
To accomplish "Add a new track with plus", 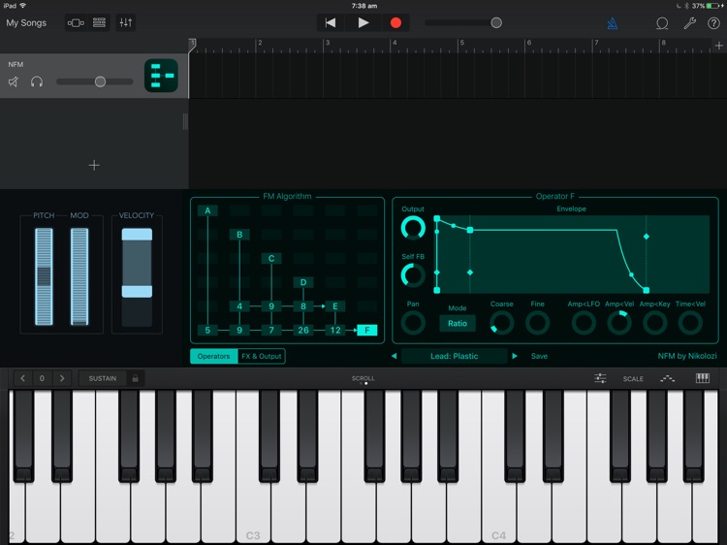I will point(94,165).
